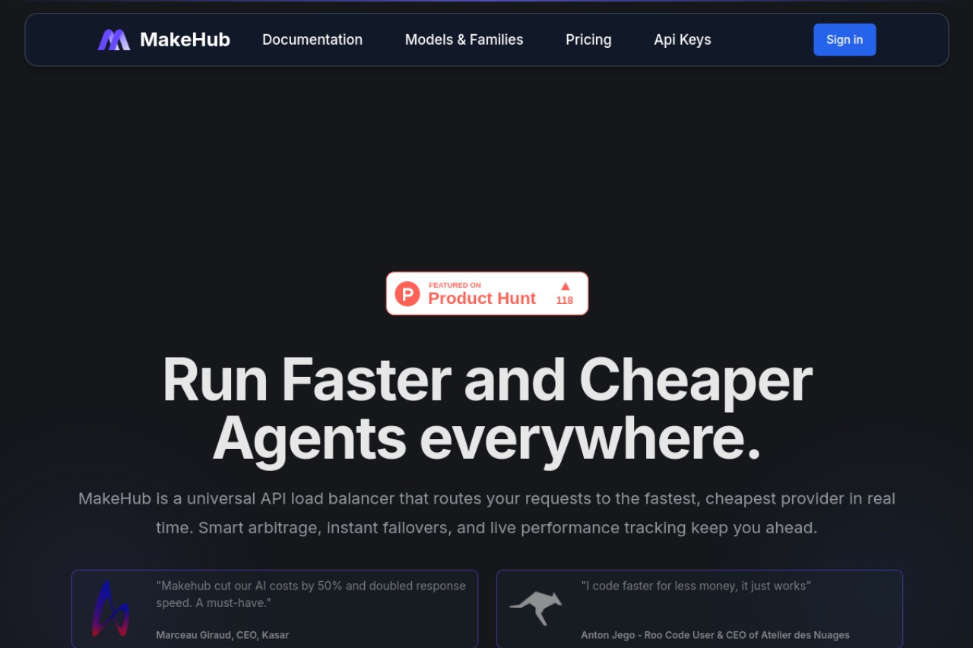The width and height of the screenshot is (973, 648).
Task: Click the Sign in button
Action: coord(845,40)
